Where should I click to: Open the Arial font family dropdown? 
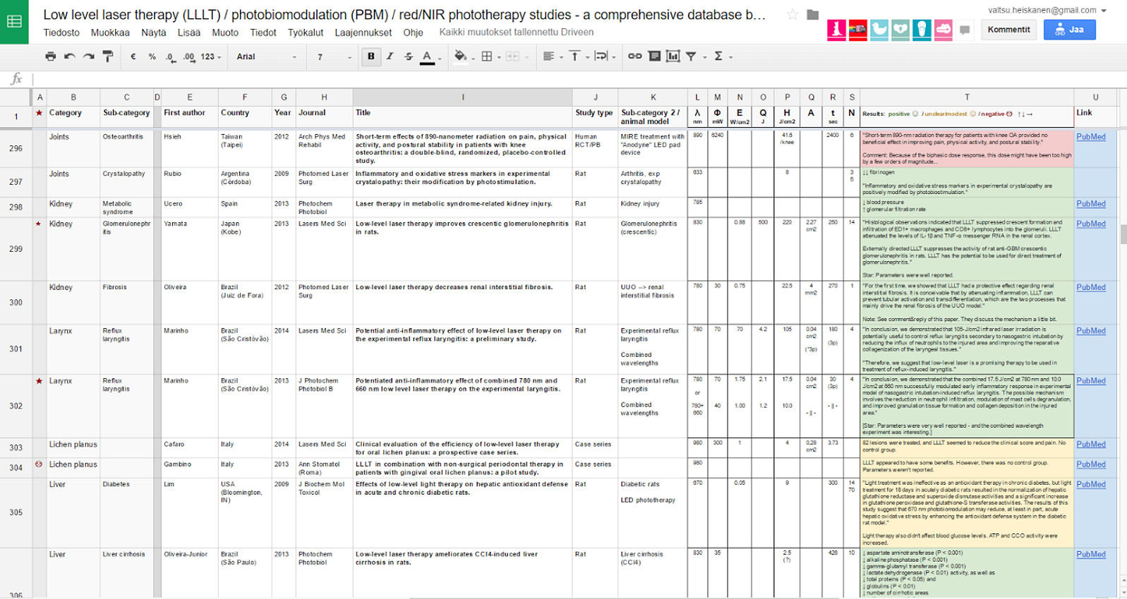coord(267,56)
